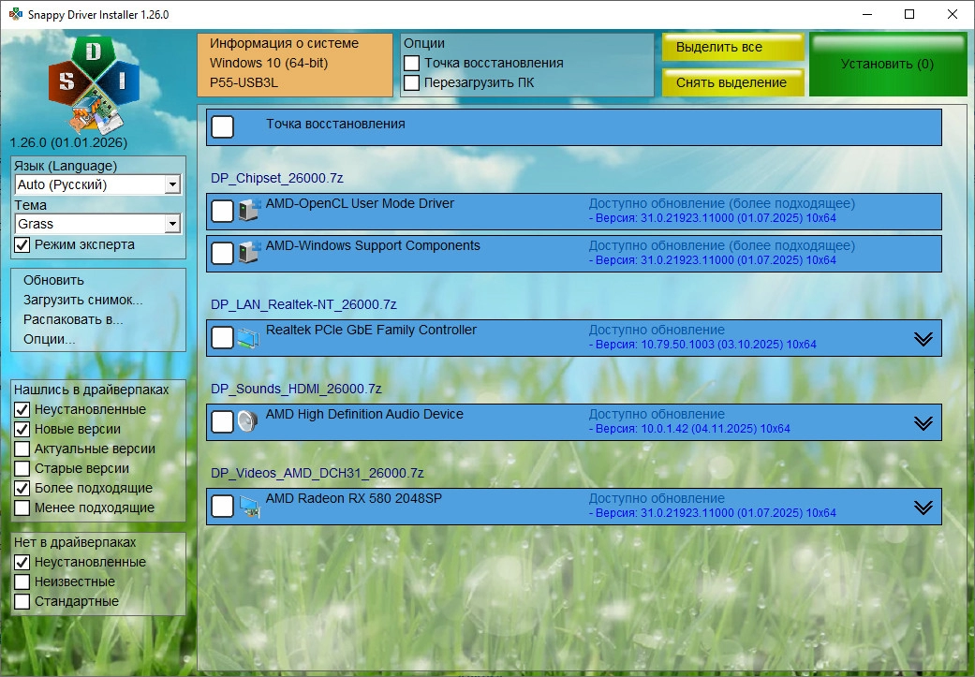
Task: Click the DP_LAN_Realtek-NT_26000.7z pack name
Action: click(x=303, y=304)
